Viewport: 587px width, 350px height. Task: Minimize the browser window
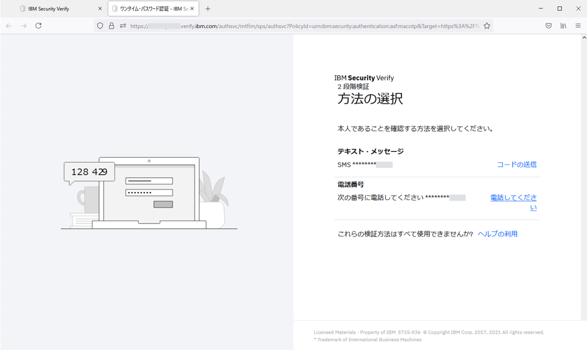pyautogui.click(x=541, y=9)
